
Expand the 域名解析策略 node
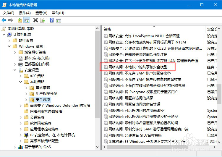pyautogui.click(x=15, y=52)
